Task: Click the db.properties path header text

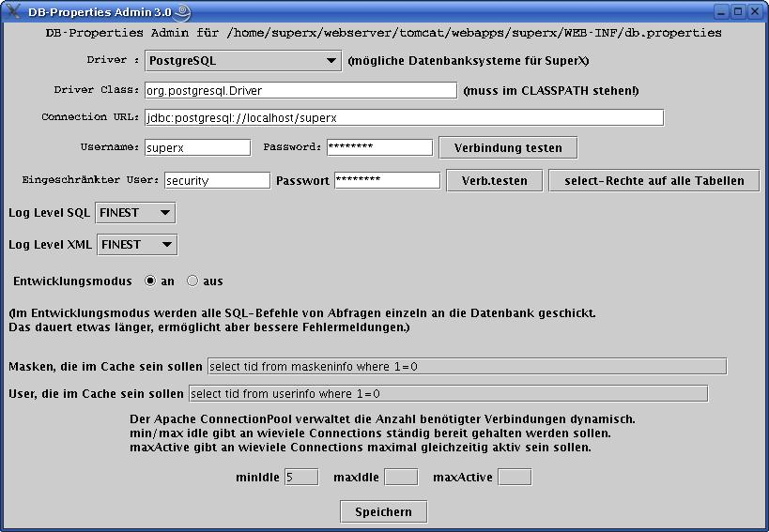Action: coord(383,33)
